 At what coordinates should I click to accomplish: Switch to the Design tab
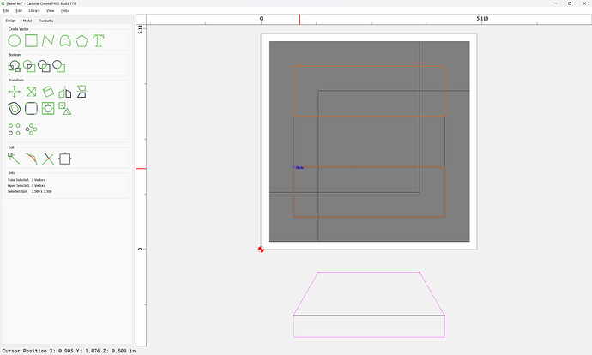coord(10,21)
